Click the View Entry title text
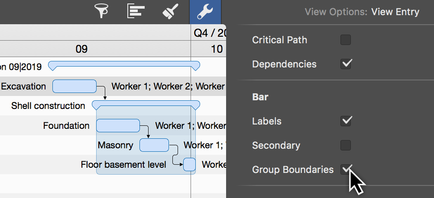 click(x=395, y=12)
